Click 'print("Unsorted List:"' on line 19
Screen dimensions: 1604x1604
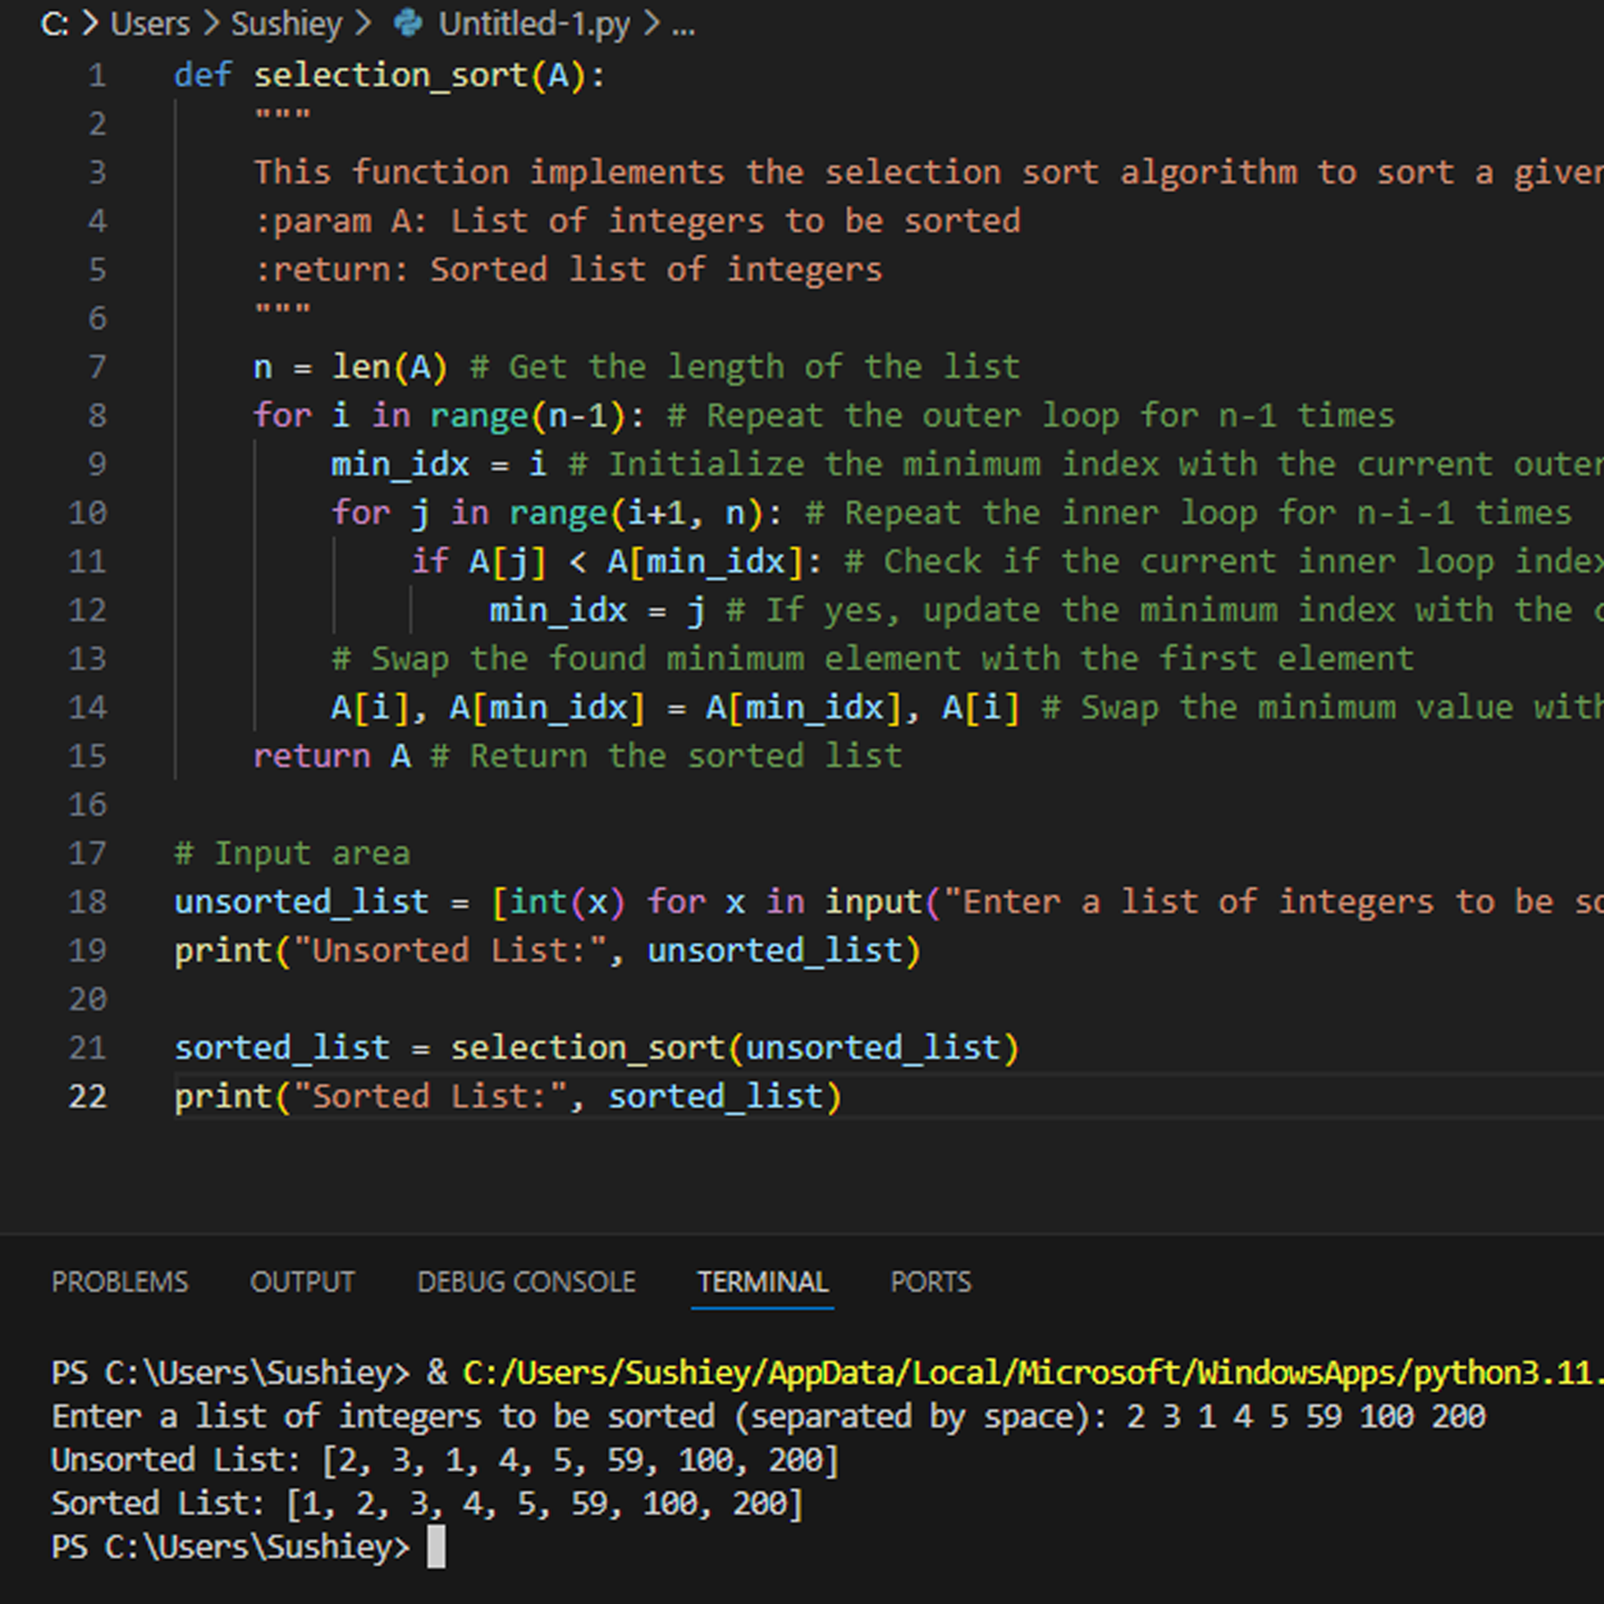(547, 951)
